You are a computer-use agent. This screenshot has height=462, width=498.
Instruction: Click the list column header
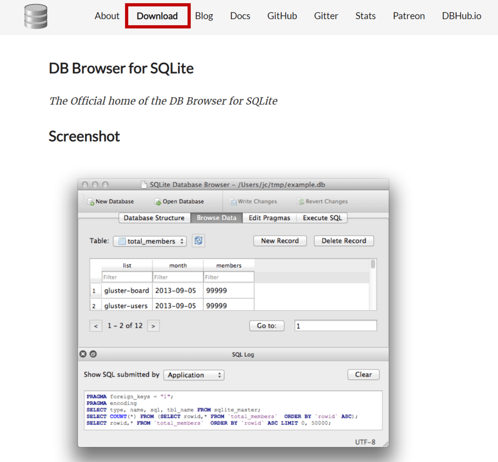[x=127, y=265]
